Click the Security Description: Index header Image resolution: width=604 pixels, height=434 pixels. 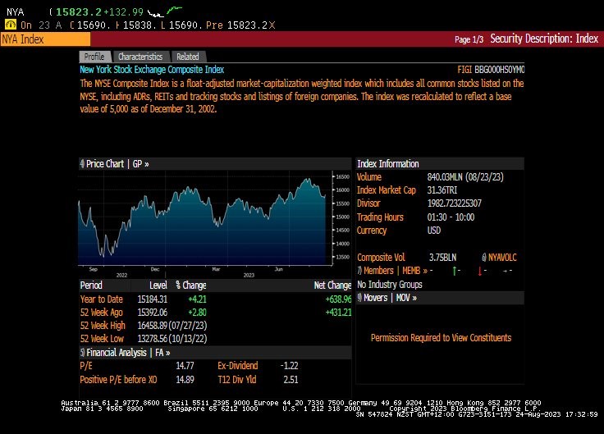(x=544, y=39)
